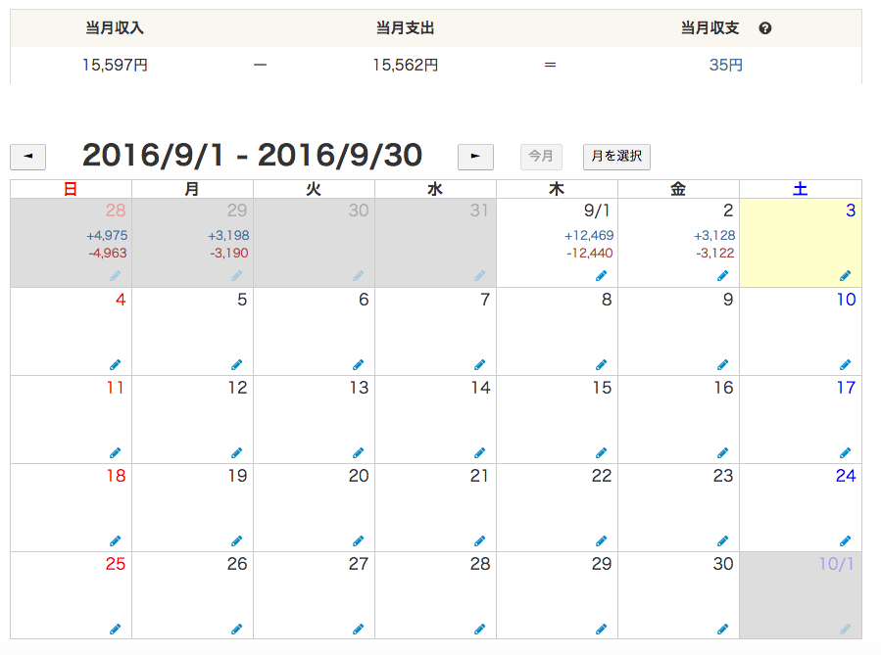
Task: Edit day 29 using its pencil icon
Action: (x=601, y=630)
